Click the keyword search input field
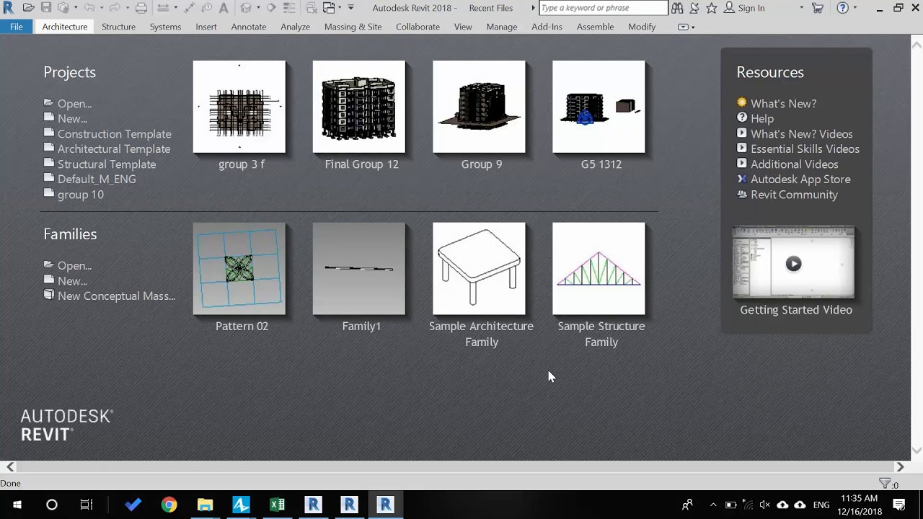 tap(603, 8)
